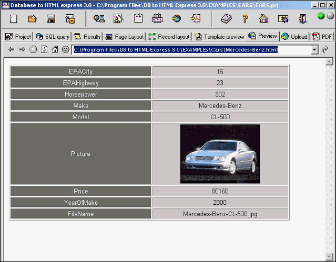This screenshot has width=336, height=262.
Task: Click the orange question mark icon
Action: point(246,18)
